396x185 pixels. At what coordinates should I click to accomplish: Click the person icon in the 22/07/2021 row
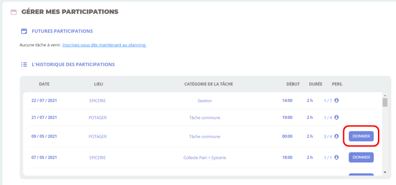(337, 100)
